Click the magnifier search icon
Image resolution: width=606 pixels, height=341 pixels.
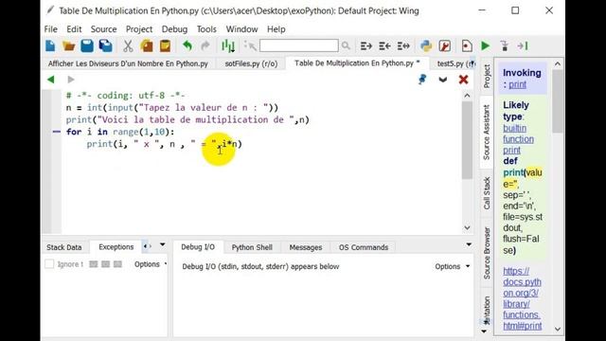coord(346,46)
